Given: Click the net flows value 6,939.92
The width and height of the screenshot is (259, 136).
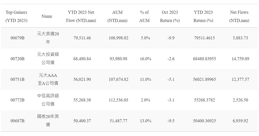Looking at the screenshot, I should (x=240, y=121).
